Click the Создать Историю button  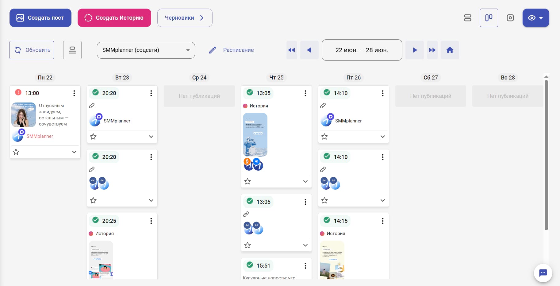pyautogui.click(x=114, y=18)
